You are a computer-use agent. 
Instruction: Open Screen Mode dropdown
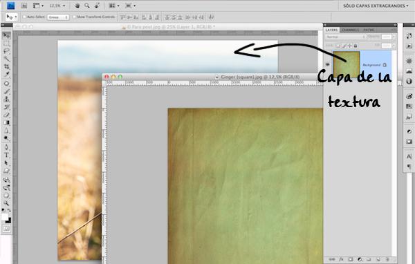click(130, 6)
